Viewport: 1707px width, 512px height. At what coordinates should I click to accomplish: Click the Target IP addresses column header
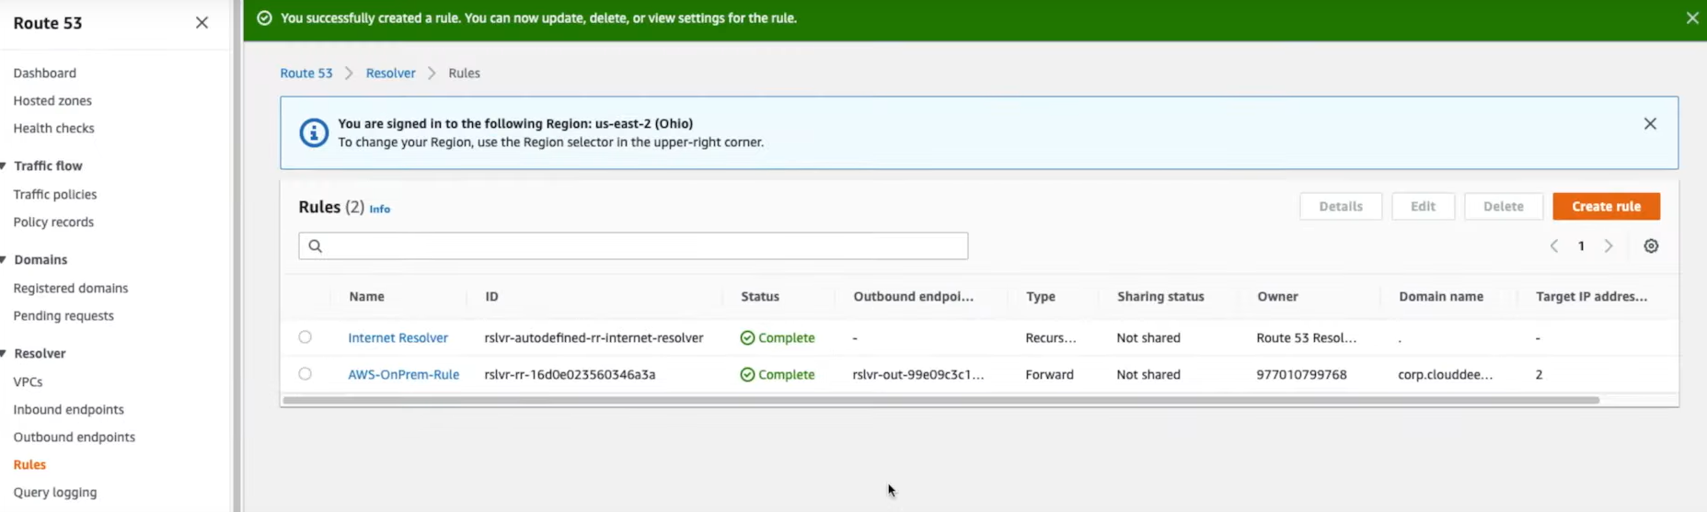1591,296
